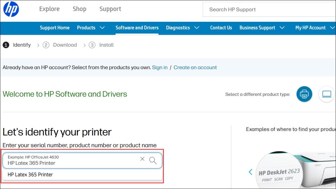Open the Support menu
This screenshot has height=189, width=336.
click(x=110, y=9)
